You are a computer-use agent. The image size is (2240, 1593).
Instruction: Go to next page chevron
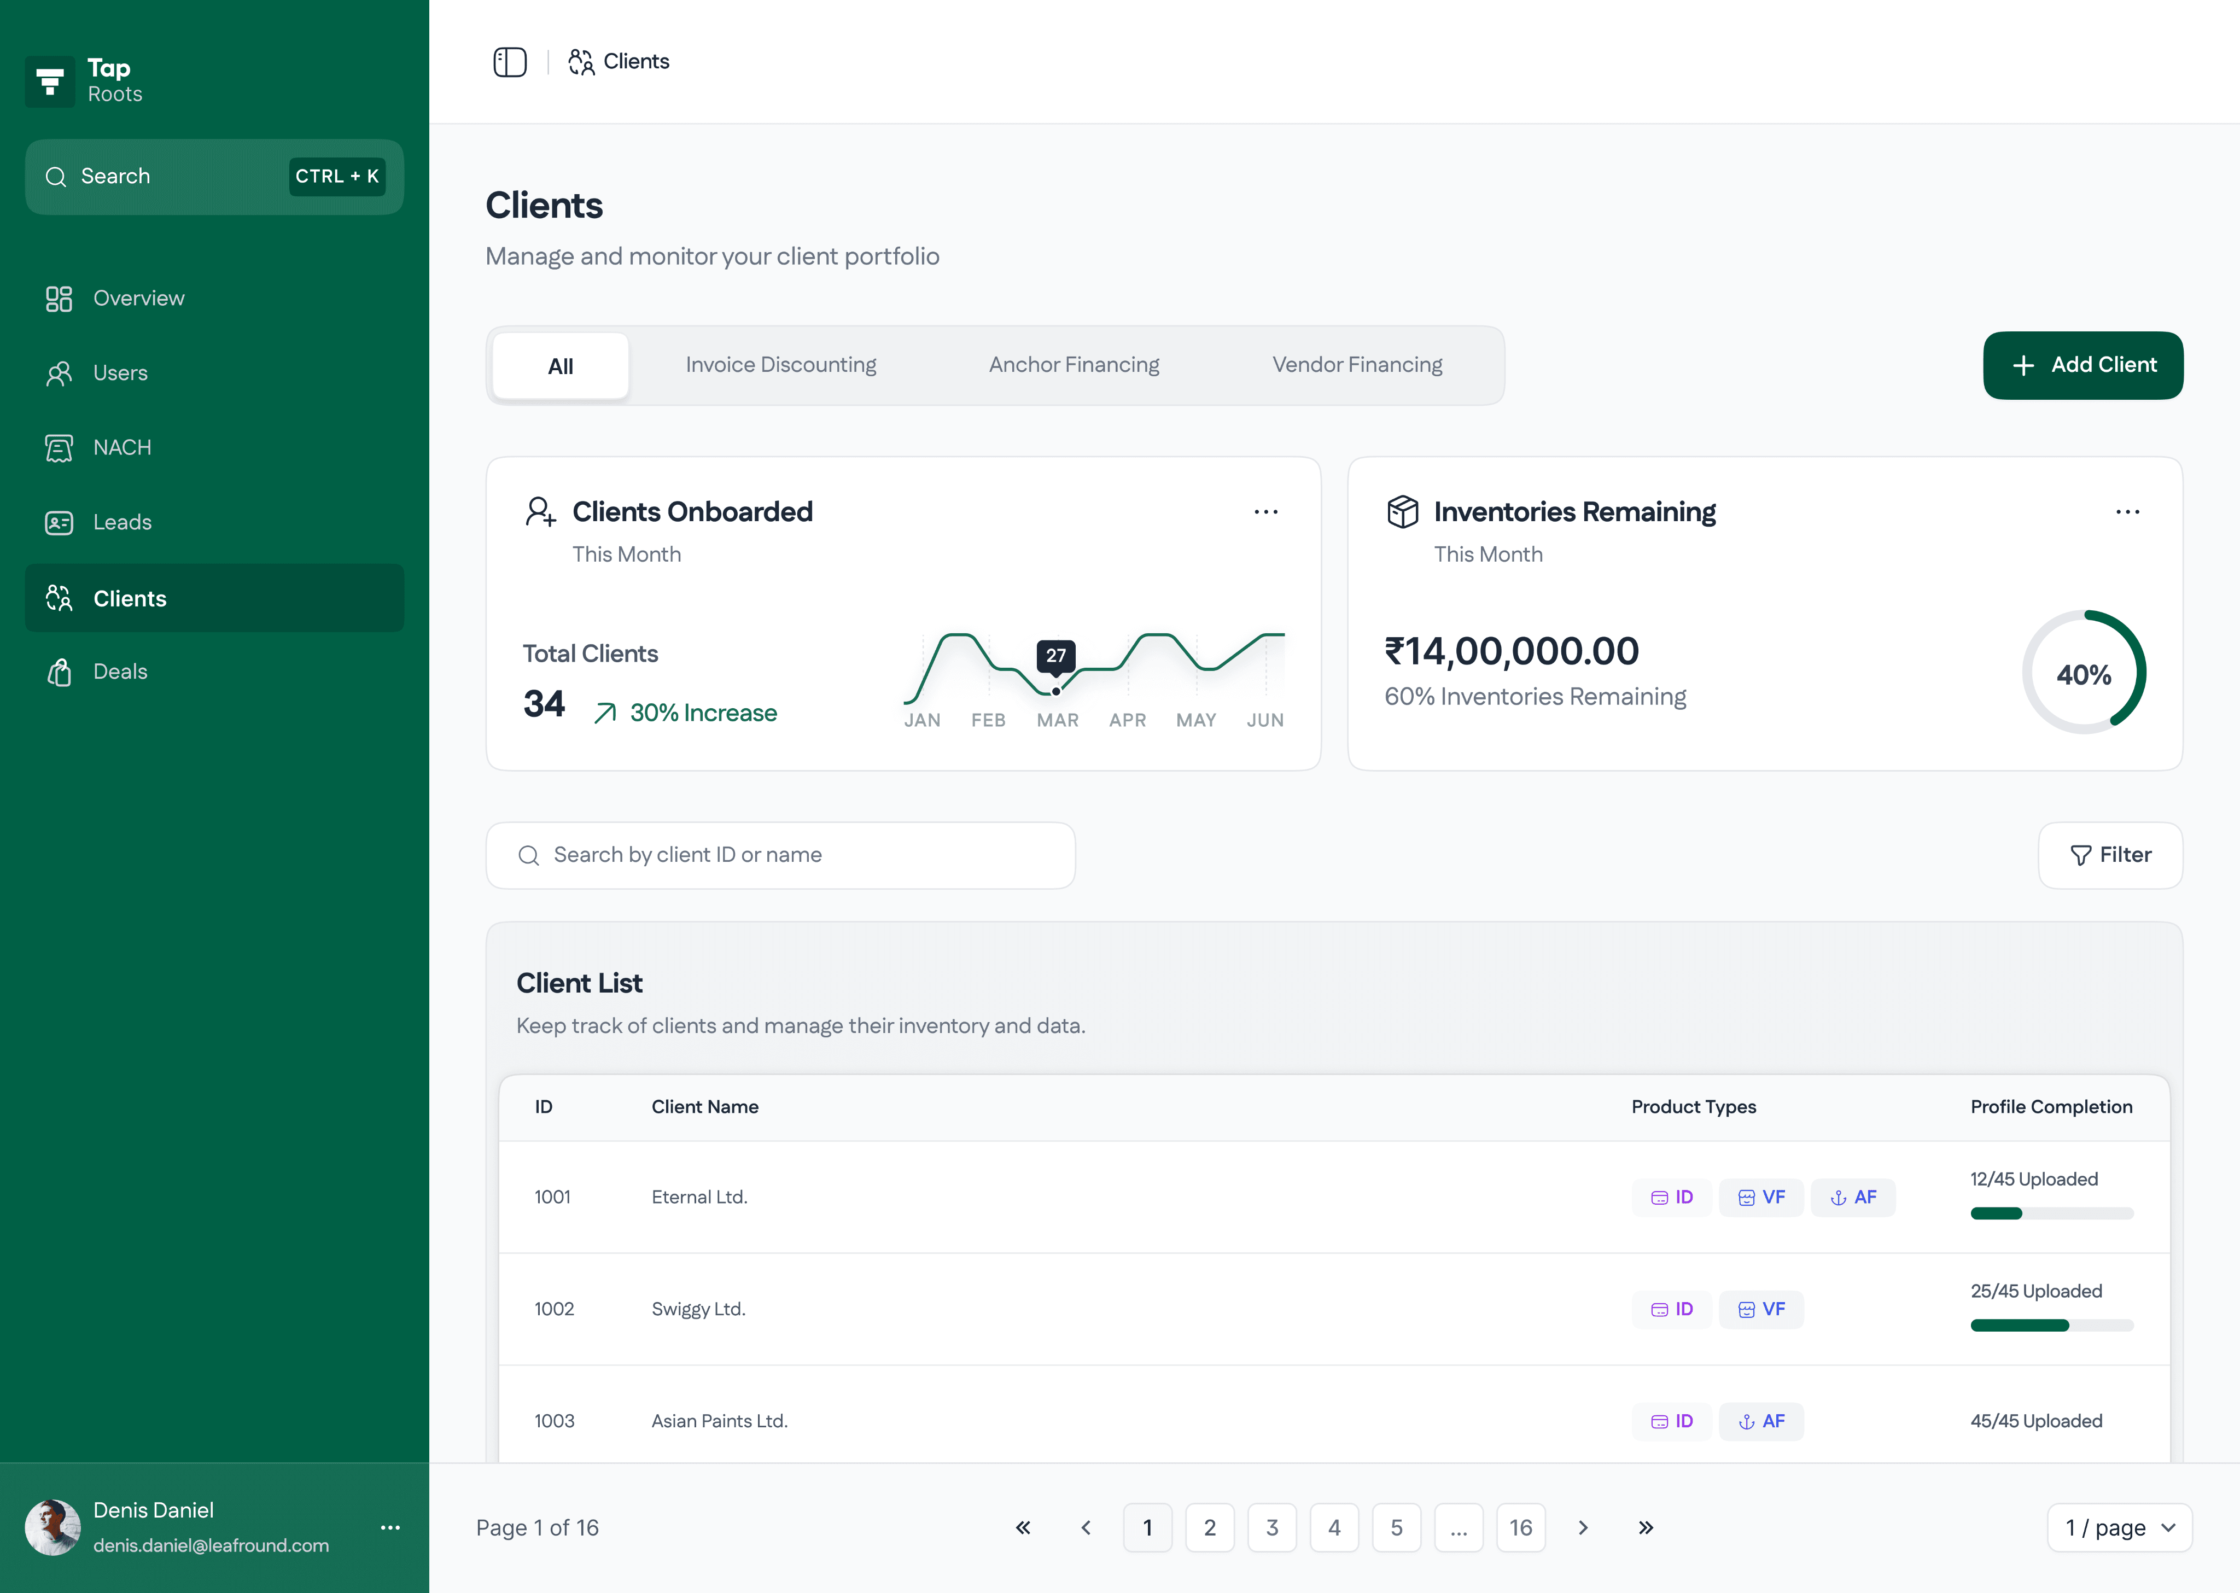point(1582,1527)
